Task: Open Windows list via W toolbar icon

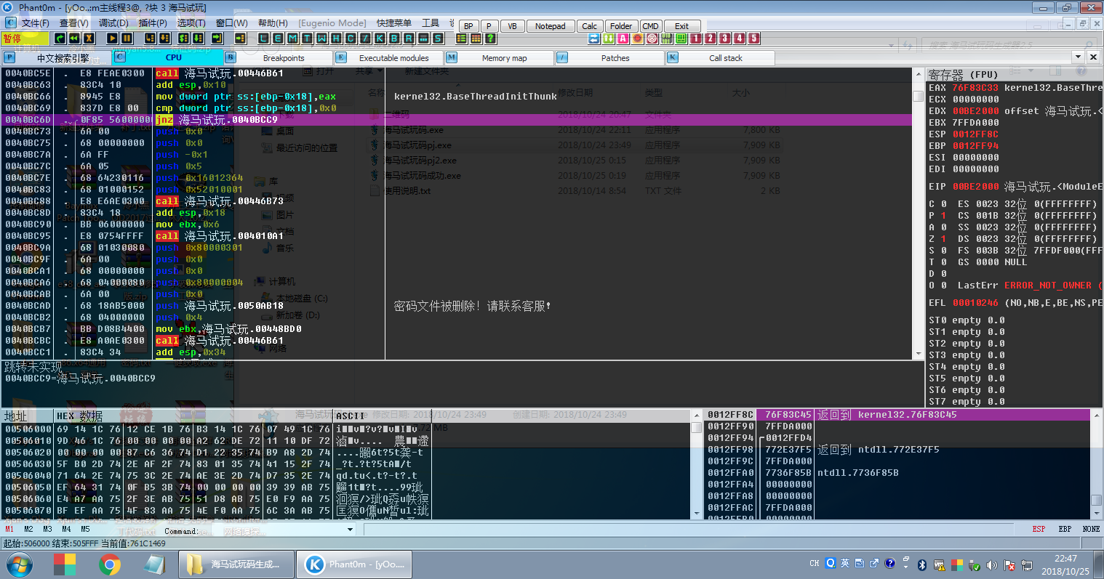Action: tap(321, 38)
